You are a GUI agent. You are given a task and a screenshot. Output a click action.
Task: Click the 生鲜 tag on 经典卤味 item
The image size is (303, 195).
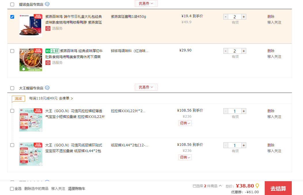pyautogui.click(x=52, y=51)
